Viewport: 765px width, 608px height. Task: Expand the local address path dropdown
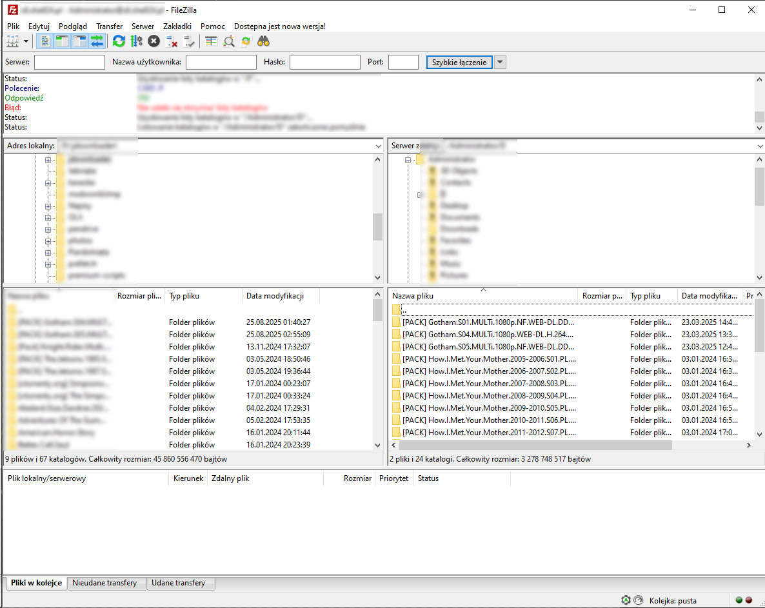379,146
